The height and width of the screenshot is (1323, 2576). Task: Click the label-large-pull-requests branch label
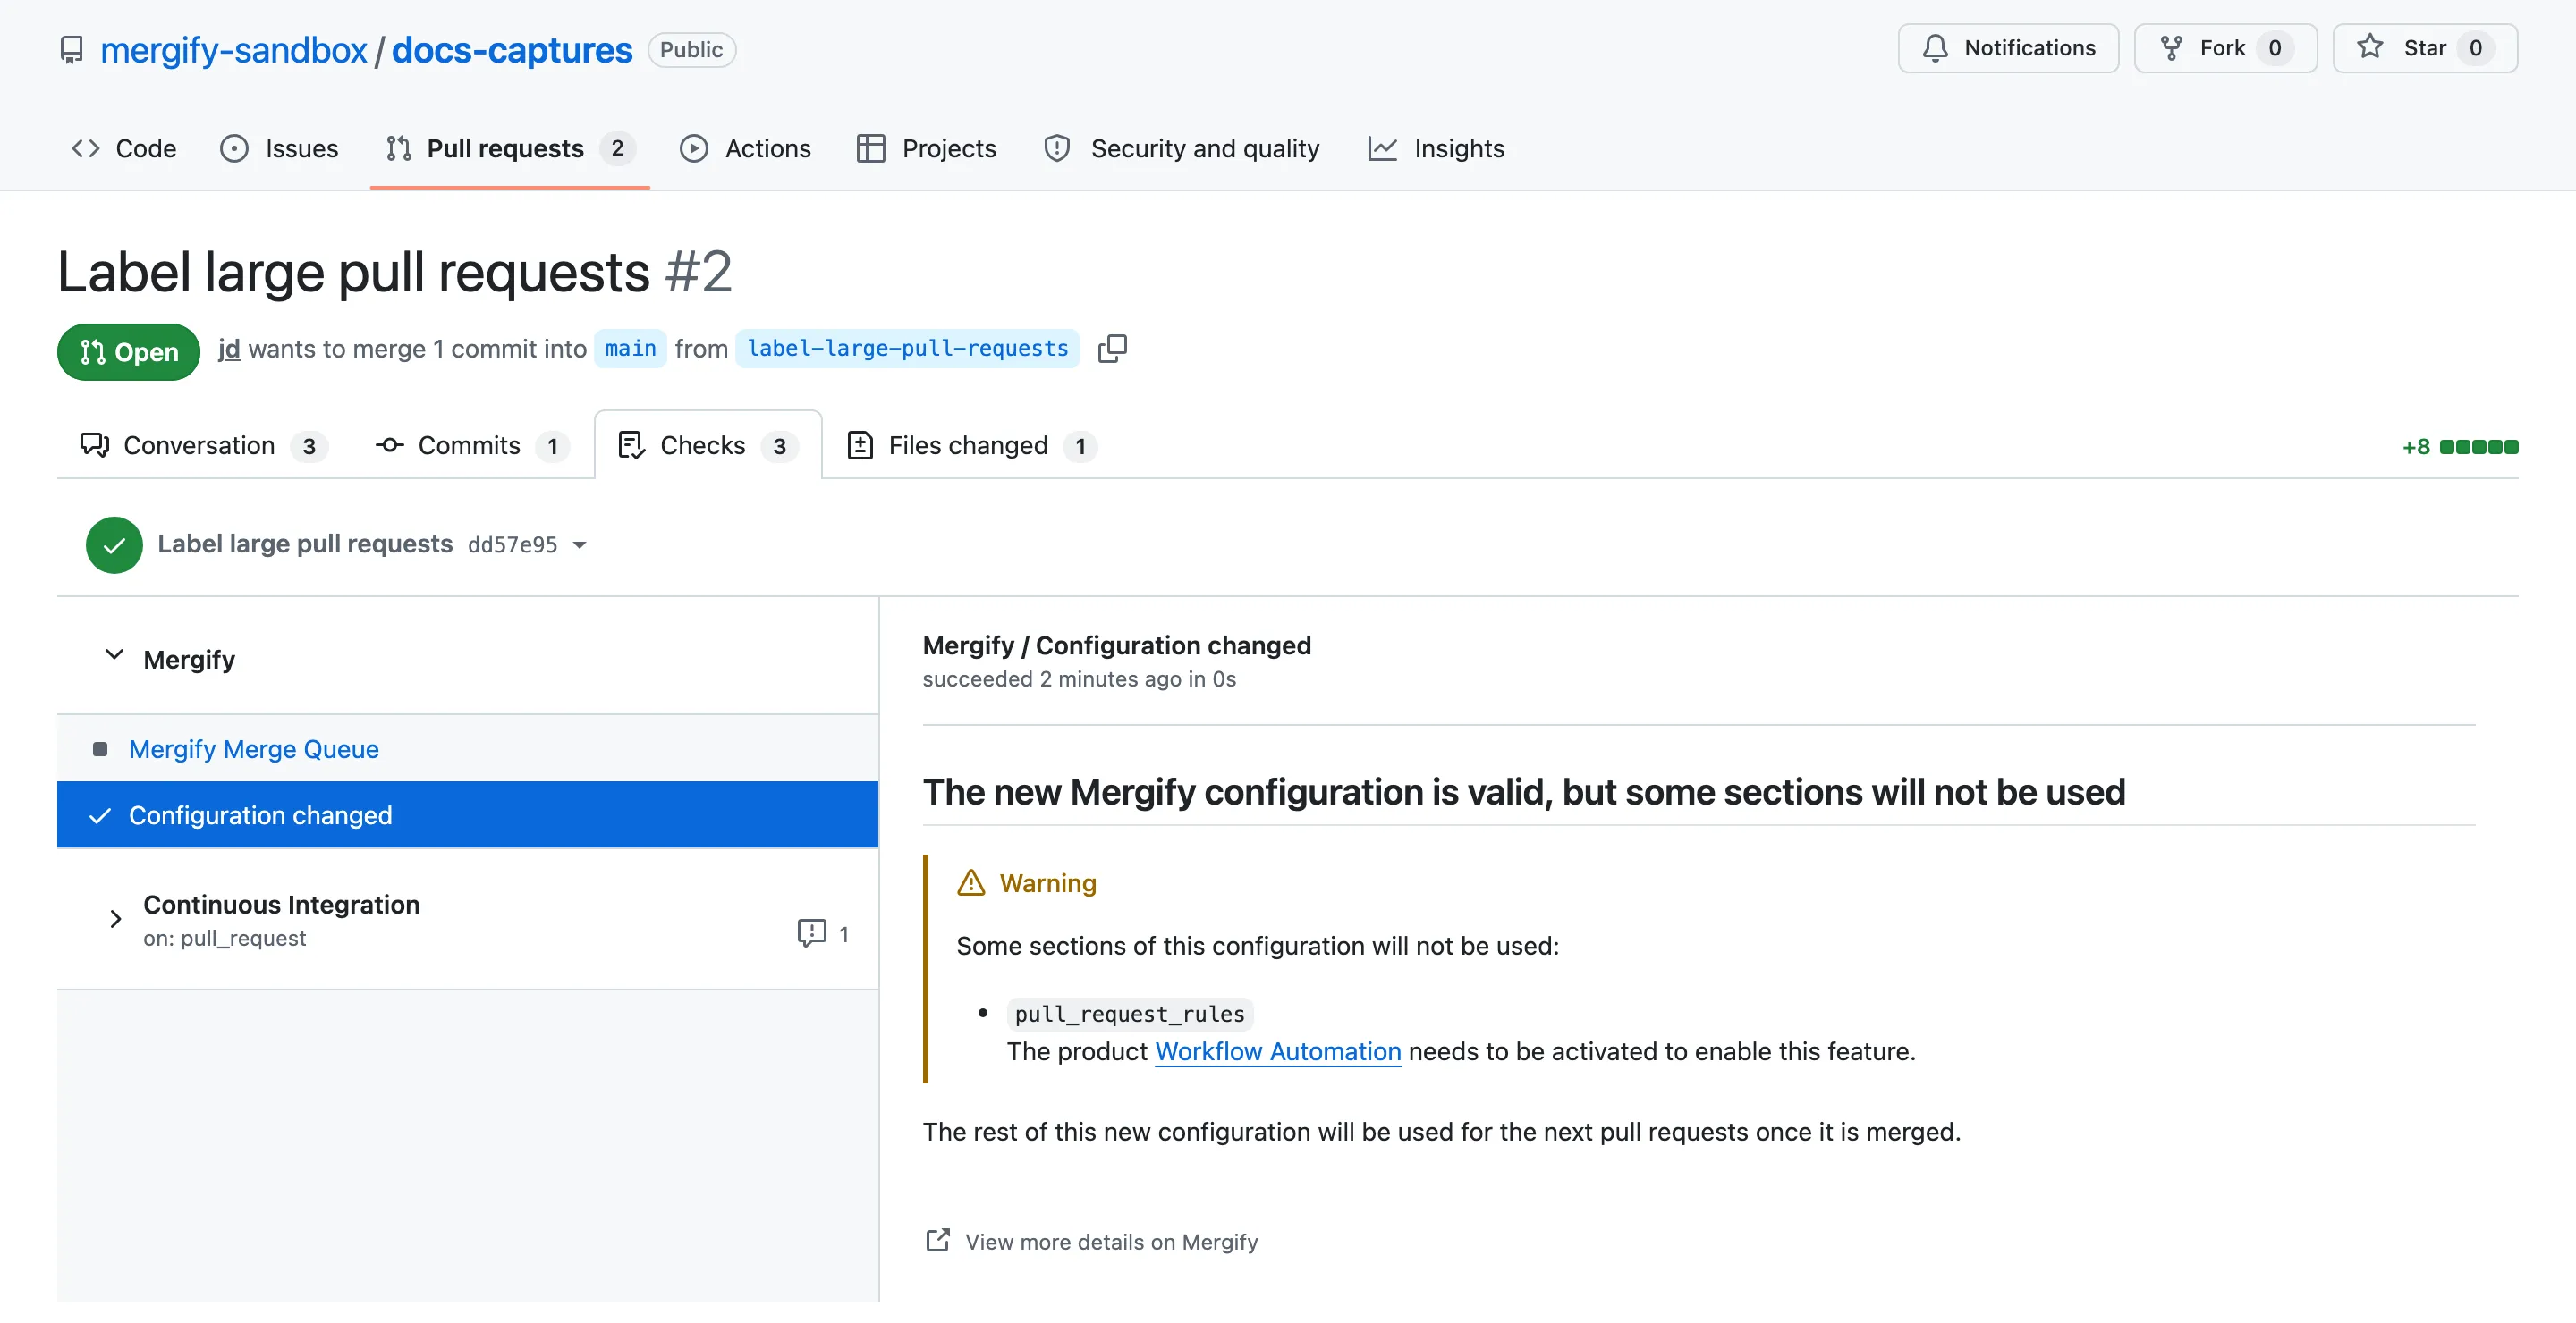point(907,349)
